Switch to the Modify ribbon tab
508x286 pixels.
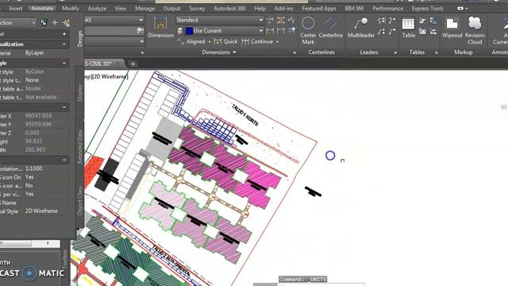click(71, 9)
